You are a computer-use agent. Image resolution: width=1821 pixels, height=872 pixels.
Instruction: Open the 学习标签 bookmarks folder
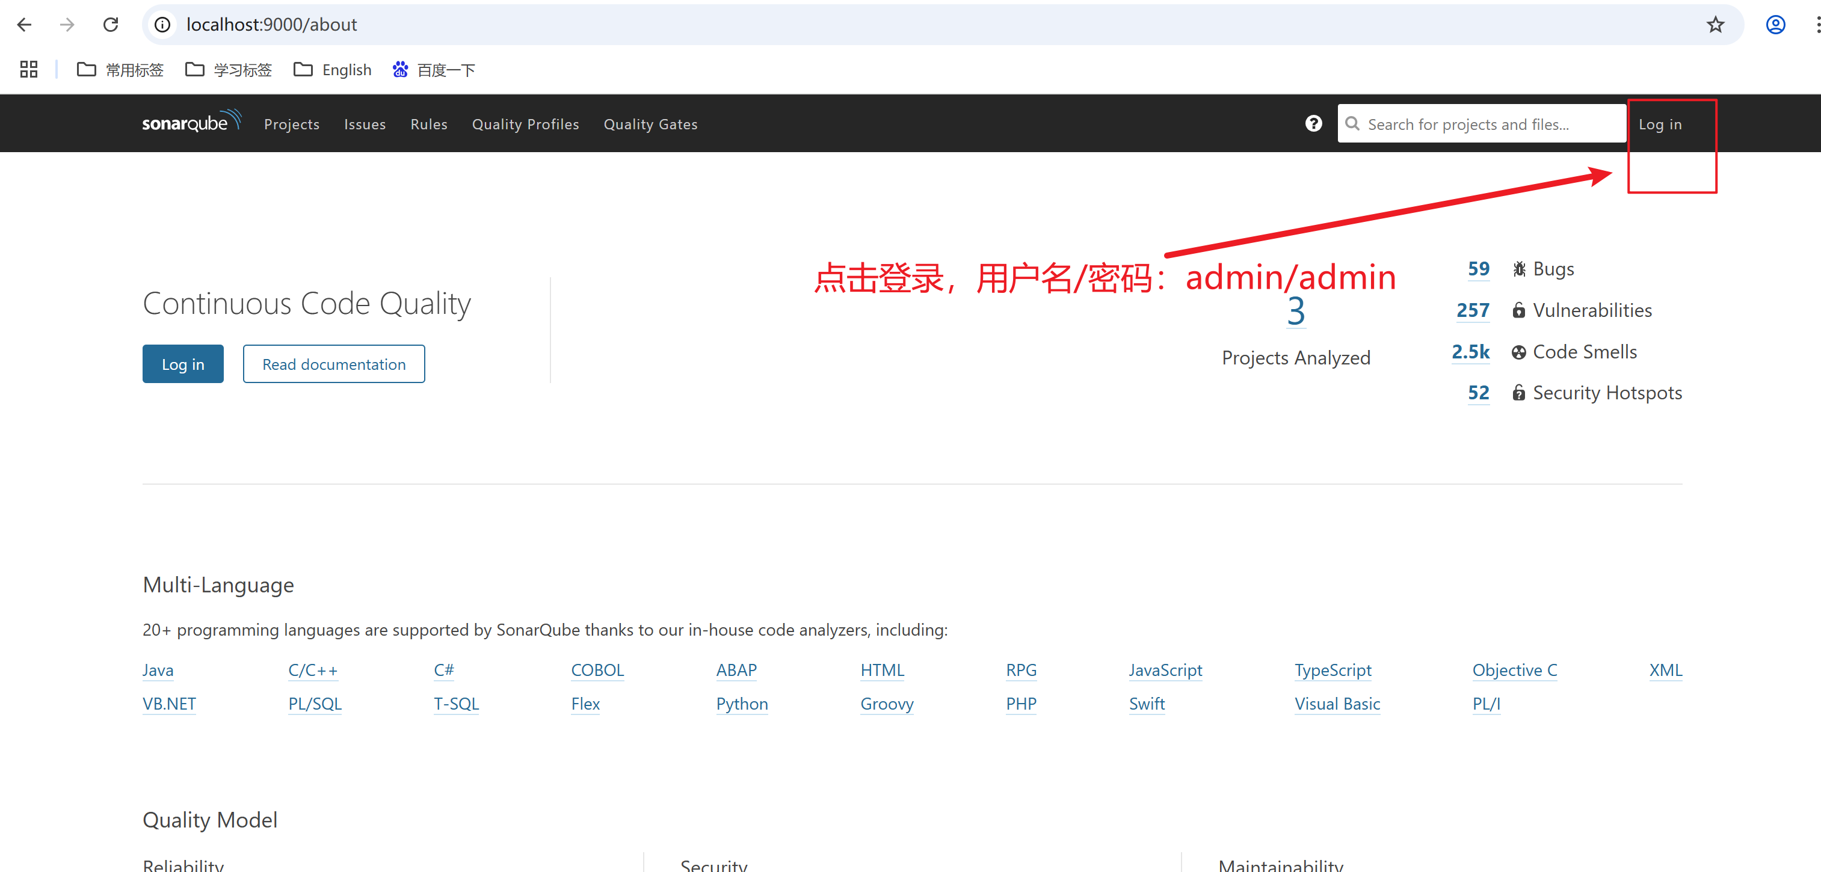[227, 69]
